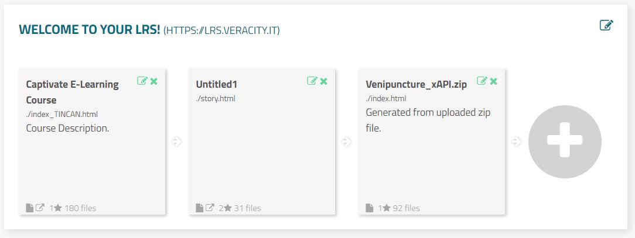Viewport: 635px width, 238px height.
Task: Click the edit icon beside Welcome to your LRS
Action: (x=606, y=25)
